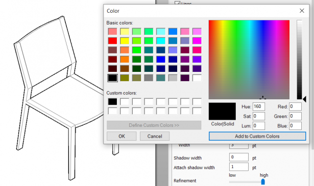Choose the magenta basic color swatch
Screen dimensions: 314x186
coord(197,41)
